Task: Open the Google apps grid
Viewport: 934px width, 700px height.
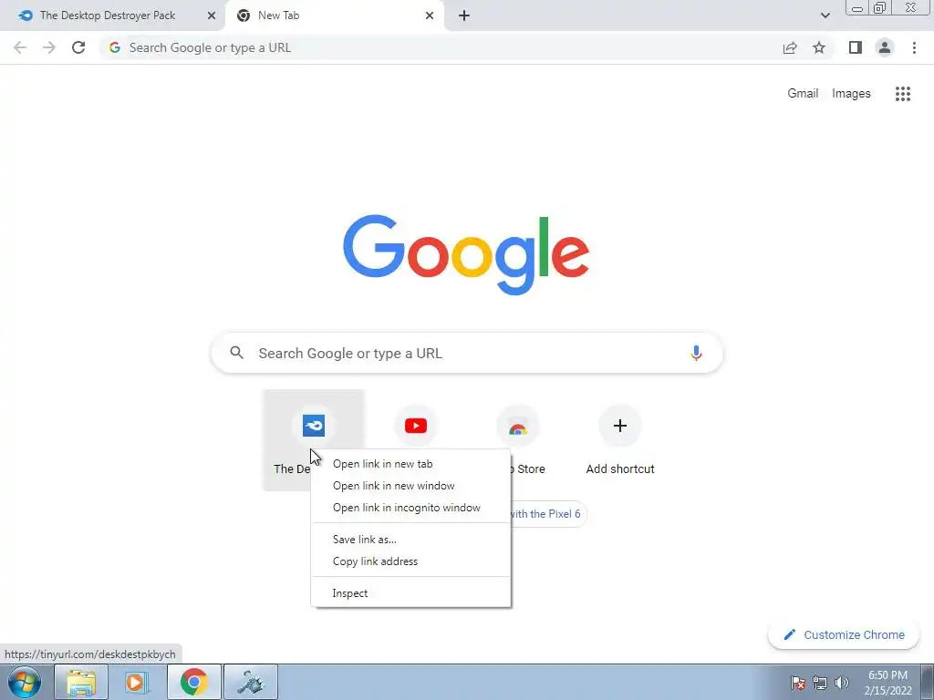Action: coord(902,94)
